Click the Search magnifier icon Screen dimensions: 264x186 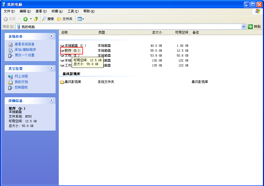click(x=44, y=19)
